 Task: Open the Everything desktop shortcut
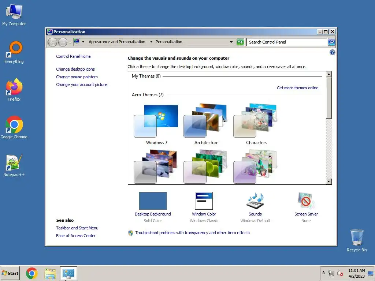pyautogui.click(x=14, y=52)
